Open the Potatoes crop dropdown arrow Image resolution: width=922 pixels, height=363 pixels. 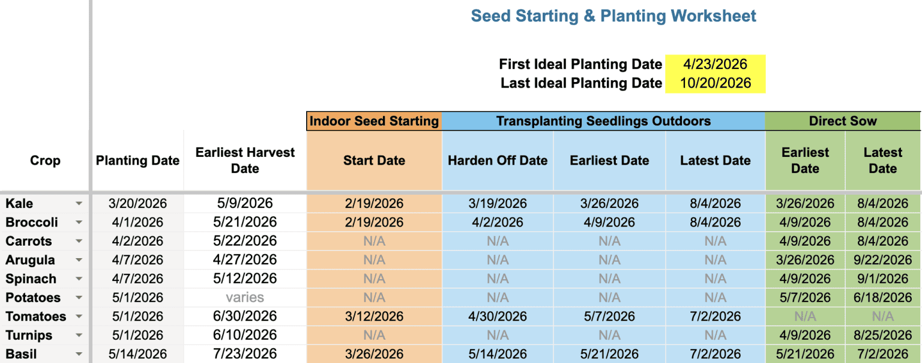point(79,298)
